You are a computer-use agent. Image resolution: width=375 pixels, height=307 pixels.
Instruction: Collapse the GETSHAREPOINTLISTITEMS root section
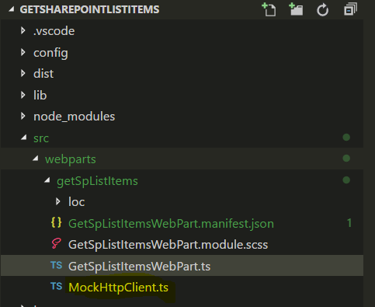[11, 9]
